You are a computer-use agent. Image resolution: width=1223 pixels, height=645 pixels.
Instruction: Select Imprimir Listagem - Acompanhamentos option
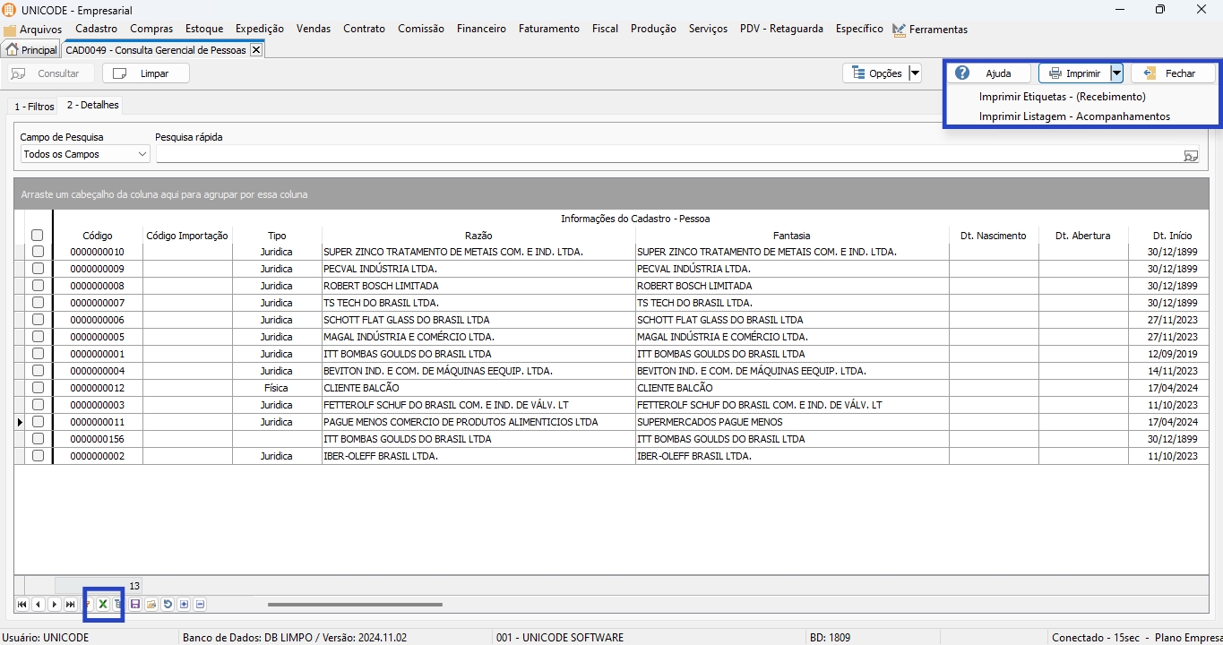pyautogui.click(x=1073, y=116)
